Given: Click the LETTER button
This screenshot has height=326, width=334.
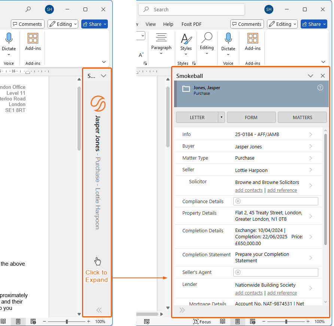Looking at the screenshot, I should (x=197, y=118).
